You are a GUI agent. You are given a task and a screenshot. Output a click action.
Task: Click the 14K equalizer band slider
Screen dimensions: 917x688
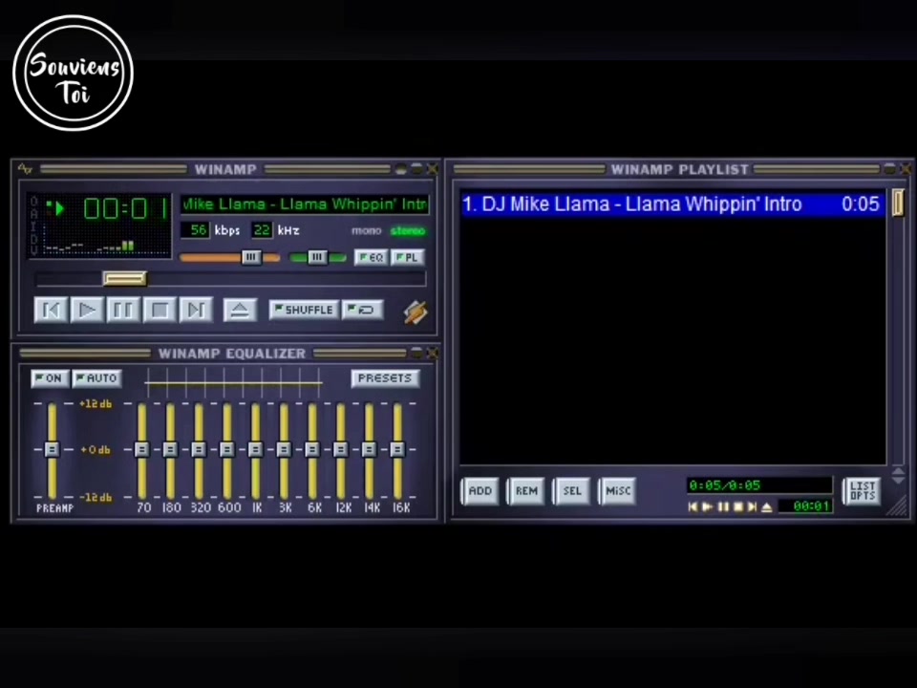coord(369,449)
